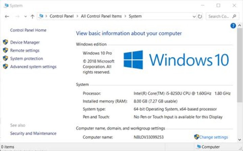Viewport: 243px width, 151px height.
Task: Click System in the address breadcrumb
Action: (135, 16)
